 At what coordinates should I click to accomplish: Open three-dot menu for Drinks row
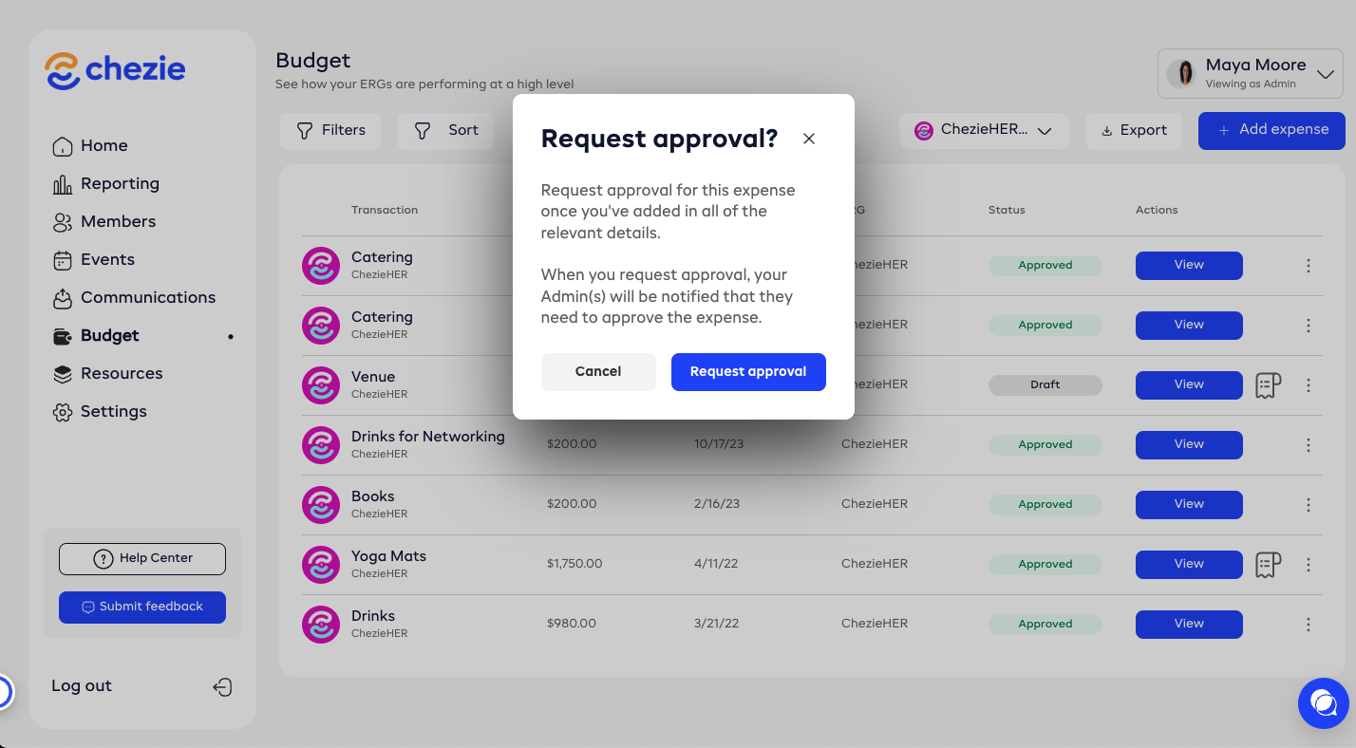pos(1309,625)
